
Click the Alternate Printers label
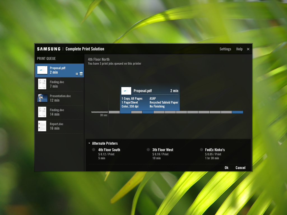(105, 143)
